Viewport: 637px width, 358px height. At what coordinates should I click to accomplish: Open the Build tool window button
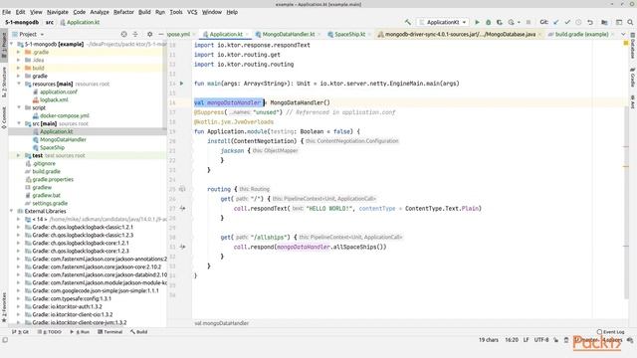[x=139, y=332]
